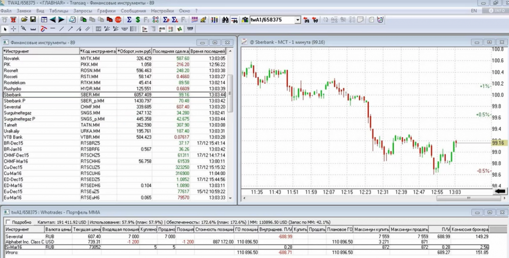Click the Инструмент column header to sort
This screenshot has height=258, width=509.
pos(40,51)
